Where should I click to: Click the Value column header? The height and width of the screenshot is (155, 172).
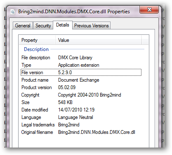(99, 40)
